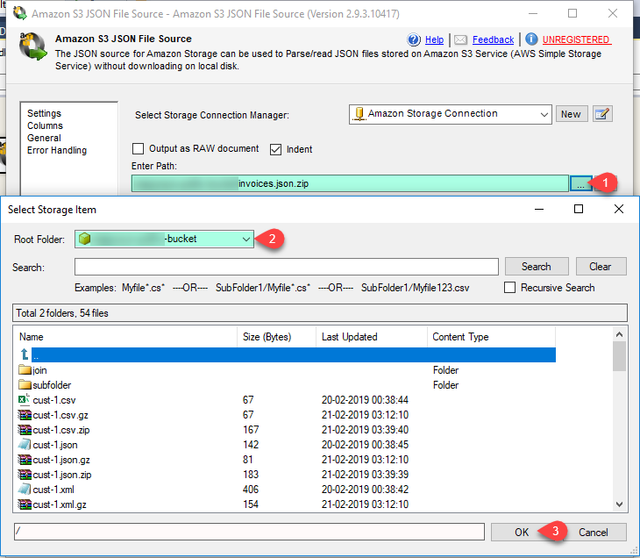This screenshot has height=558, width=640.
Task: Click date 21-02-2019 03:39:40 cell
Action: (x=365, y=430)
